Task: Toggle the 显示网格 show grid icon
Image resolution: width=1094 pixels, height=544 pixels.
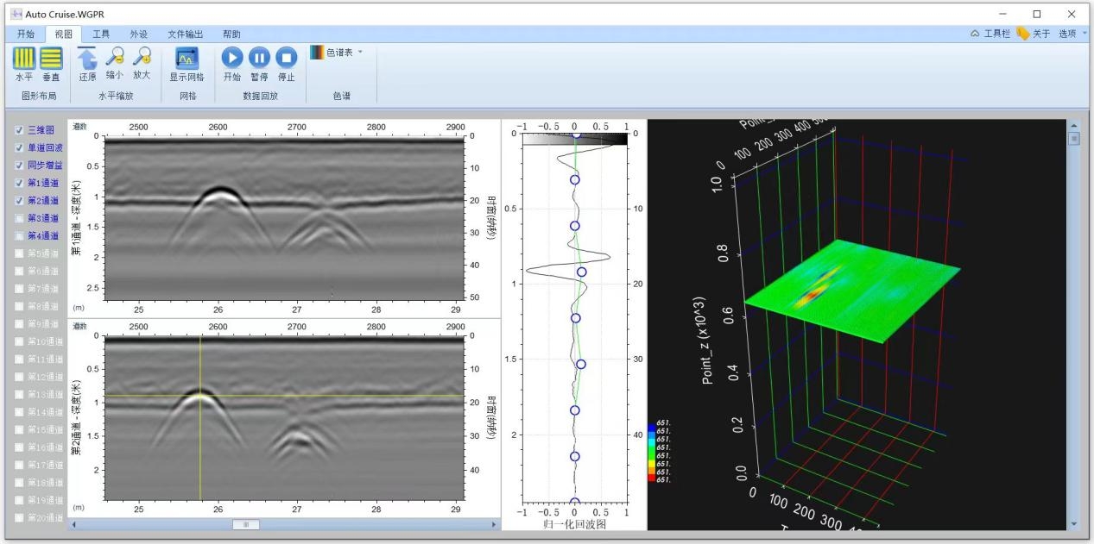Action: [x=187, y=59]
